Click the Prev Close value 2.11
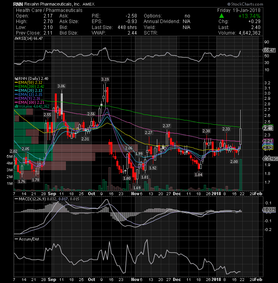Viewport: 278px width, 283px height. (x=48, y=33)
